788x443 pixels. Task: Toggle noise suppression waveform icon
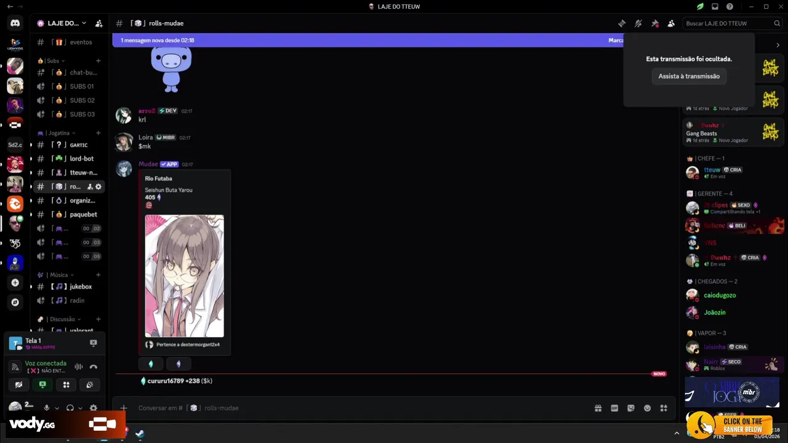(x=79, y=367)
